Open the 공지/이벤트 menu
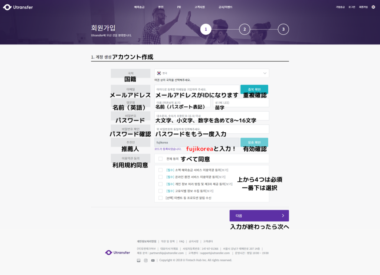 (x=225, y=7)
